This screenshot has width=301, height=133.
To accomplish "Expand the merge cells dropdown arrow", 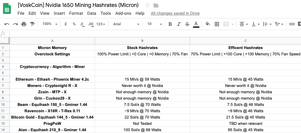I will [x=233, y=24].
